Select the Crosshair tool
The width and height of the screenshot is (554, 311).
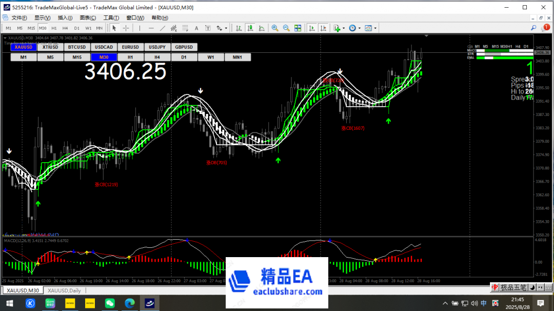[x=126, y=28]
